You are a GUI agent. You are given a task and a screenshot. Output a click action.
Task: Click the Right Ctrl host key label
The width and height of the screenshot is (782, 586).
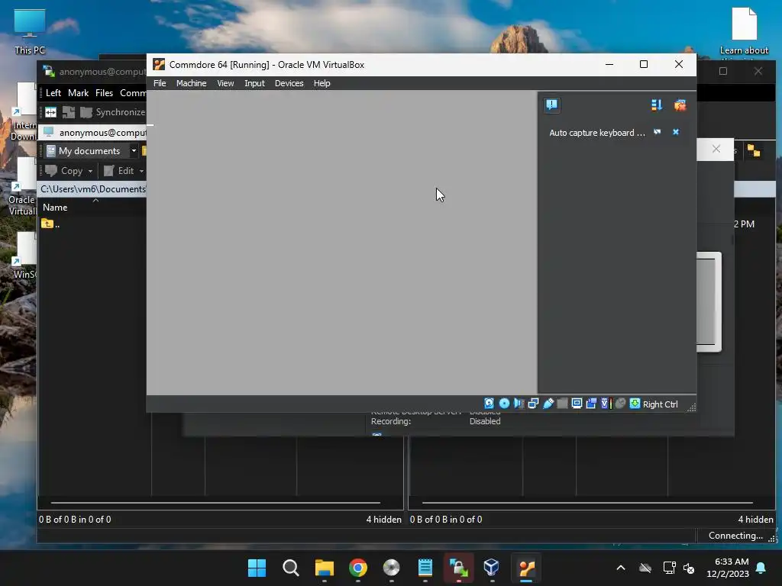click(x=660, y=404)
